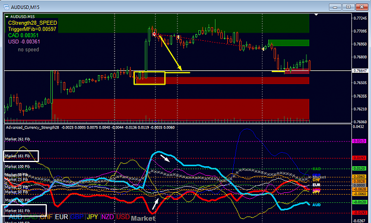
Task: Click the small EUR label at white line end
Action: point(316,185)
